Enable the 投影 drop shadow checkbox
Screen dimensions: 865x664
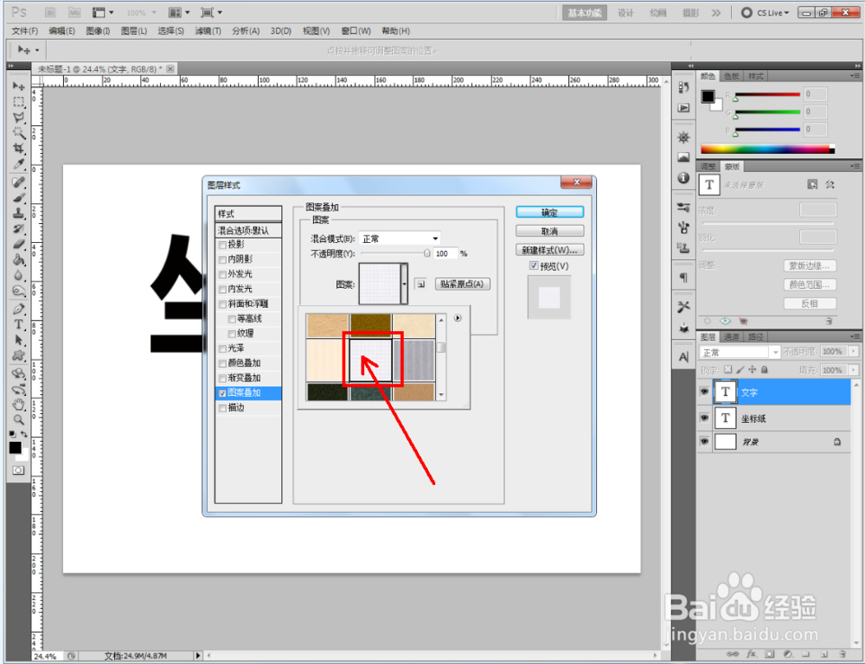(222, 246)
